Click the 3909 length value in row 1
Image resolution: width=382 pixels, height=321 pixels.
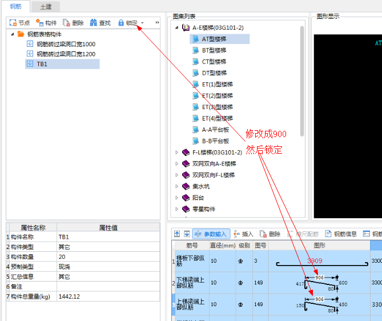(x=315, y=261)
